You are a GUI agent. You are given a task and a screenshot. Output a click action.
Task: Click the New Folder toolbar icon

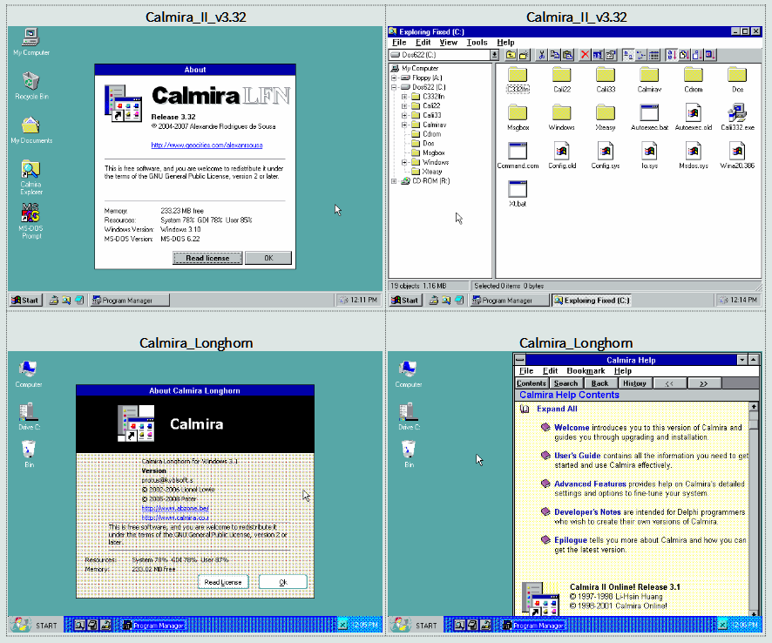coord(524,55)
